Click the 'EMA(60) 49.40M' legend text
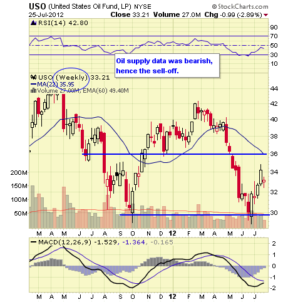 coord(106,91)
